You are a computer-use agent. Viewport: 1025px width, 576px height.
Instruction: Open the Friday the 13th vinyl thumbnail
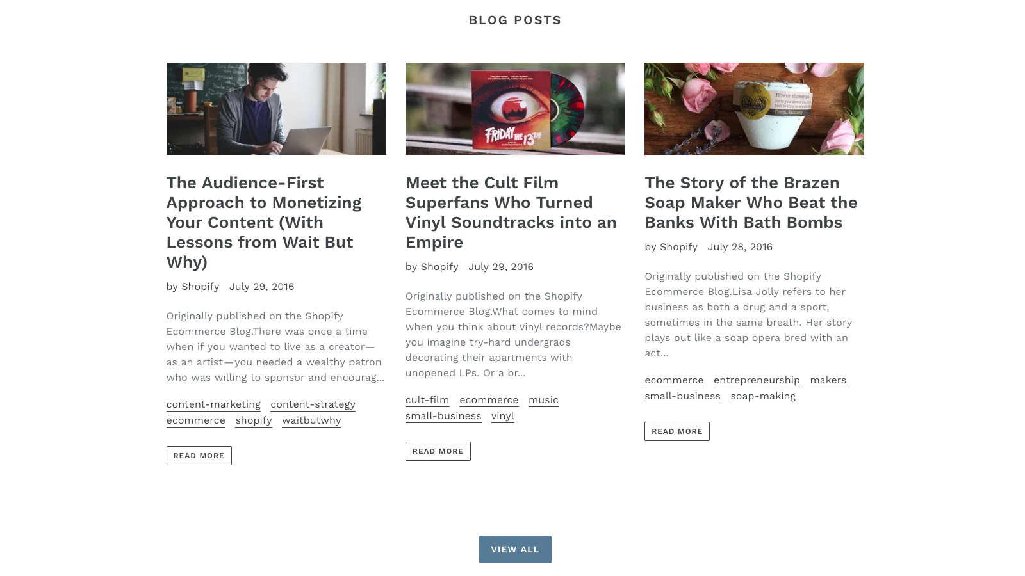click(x=515, y=109)
